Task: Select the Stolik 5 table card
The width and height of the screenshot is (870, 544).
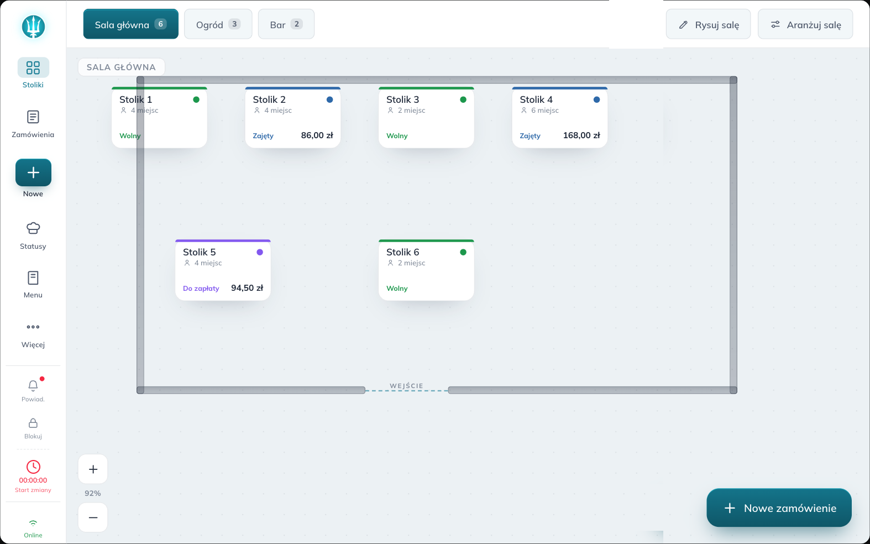Action: [223, 270]
